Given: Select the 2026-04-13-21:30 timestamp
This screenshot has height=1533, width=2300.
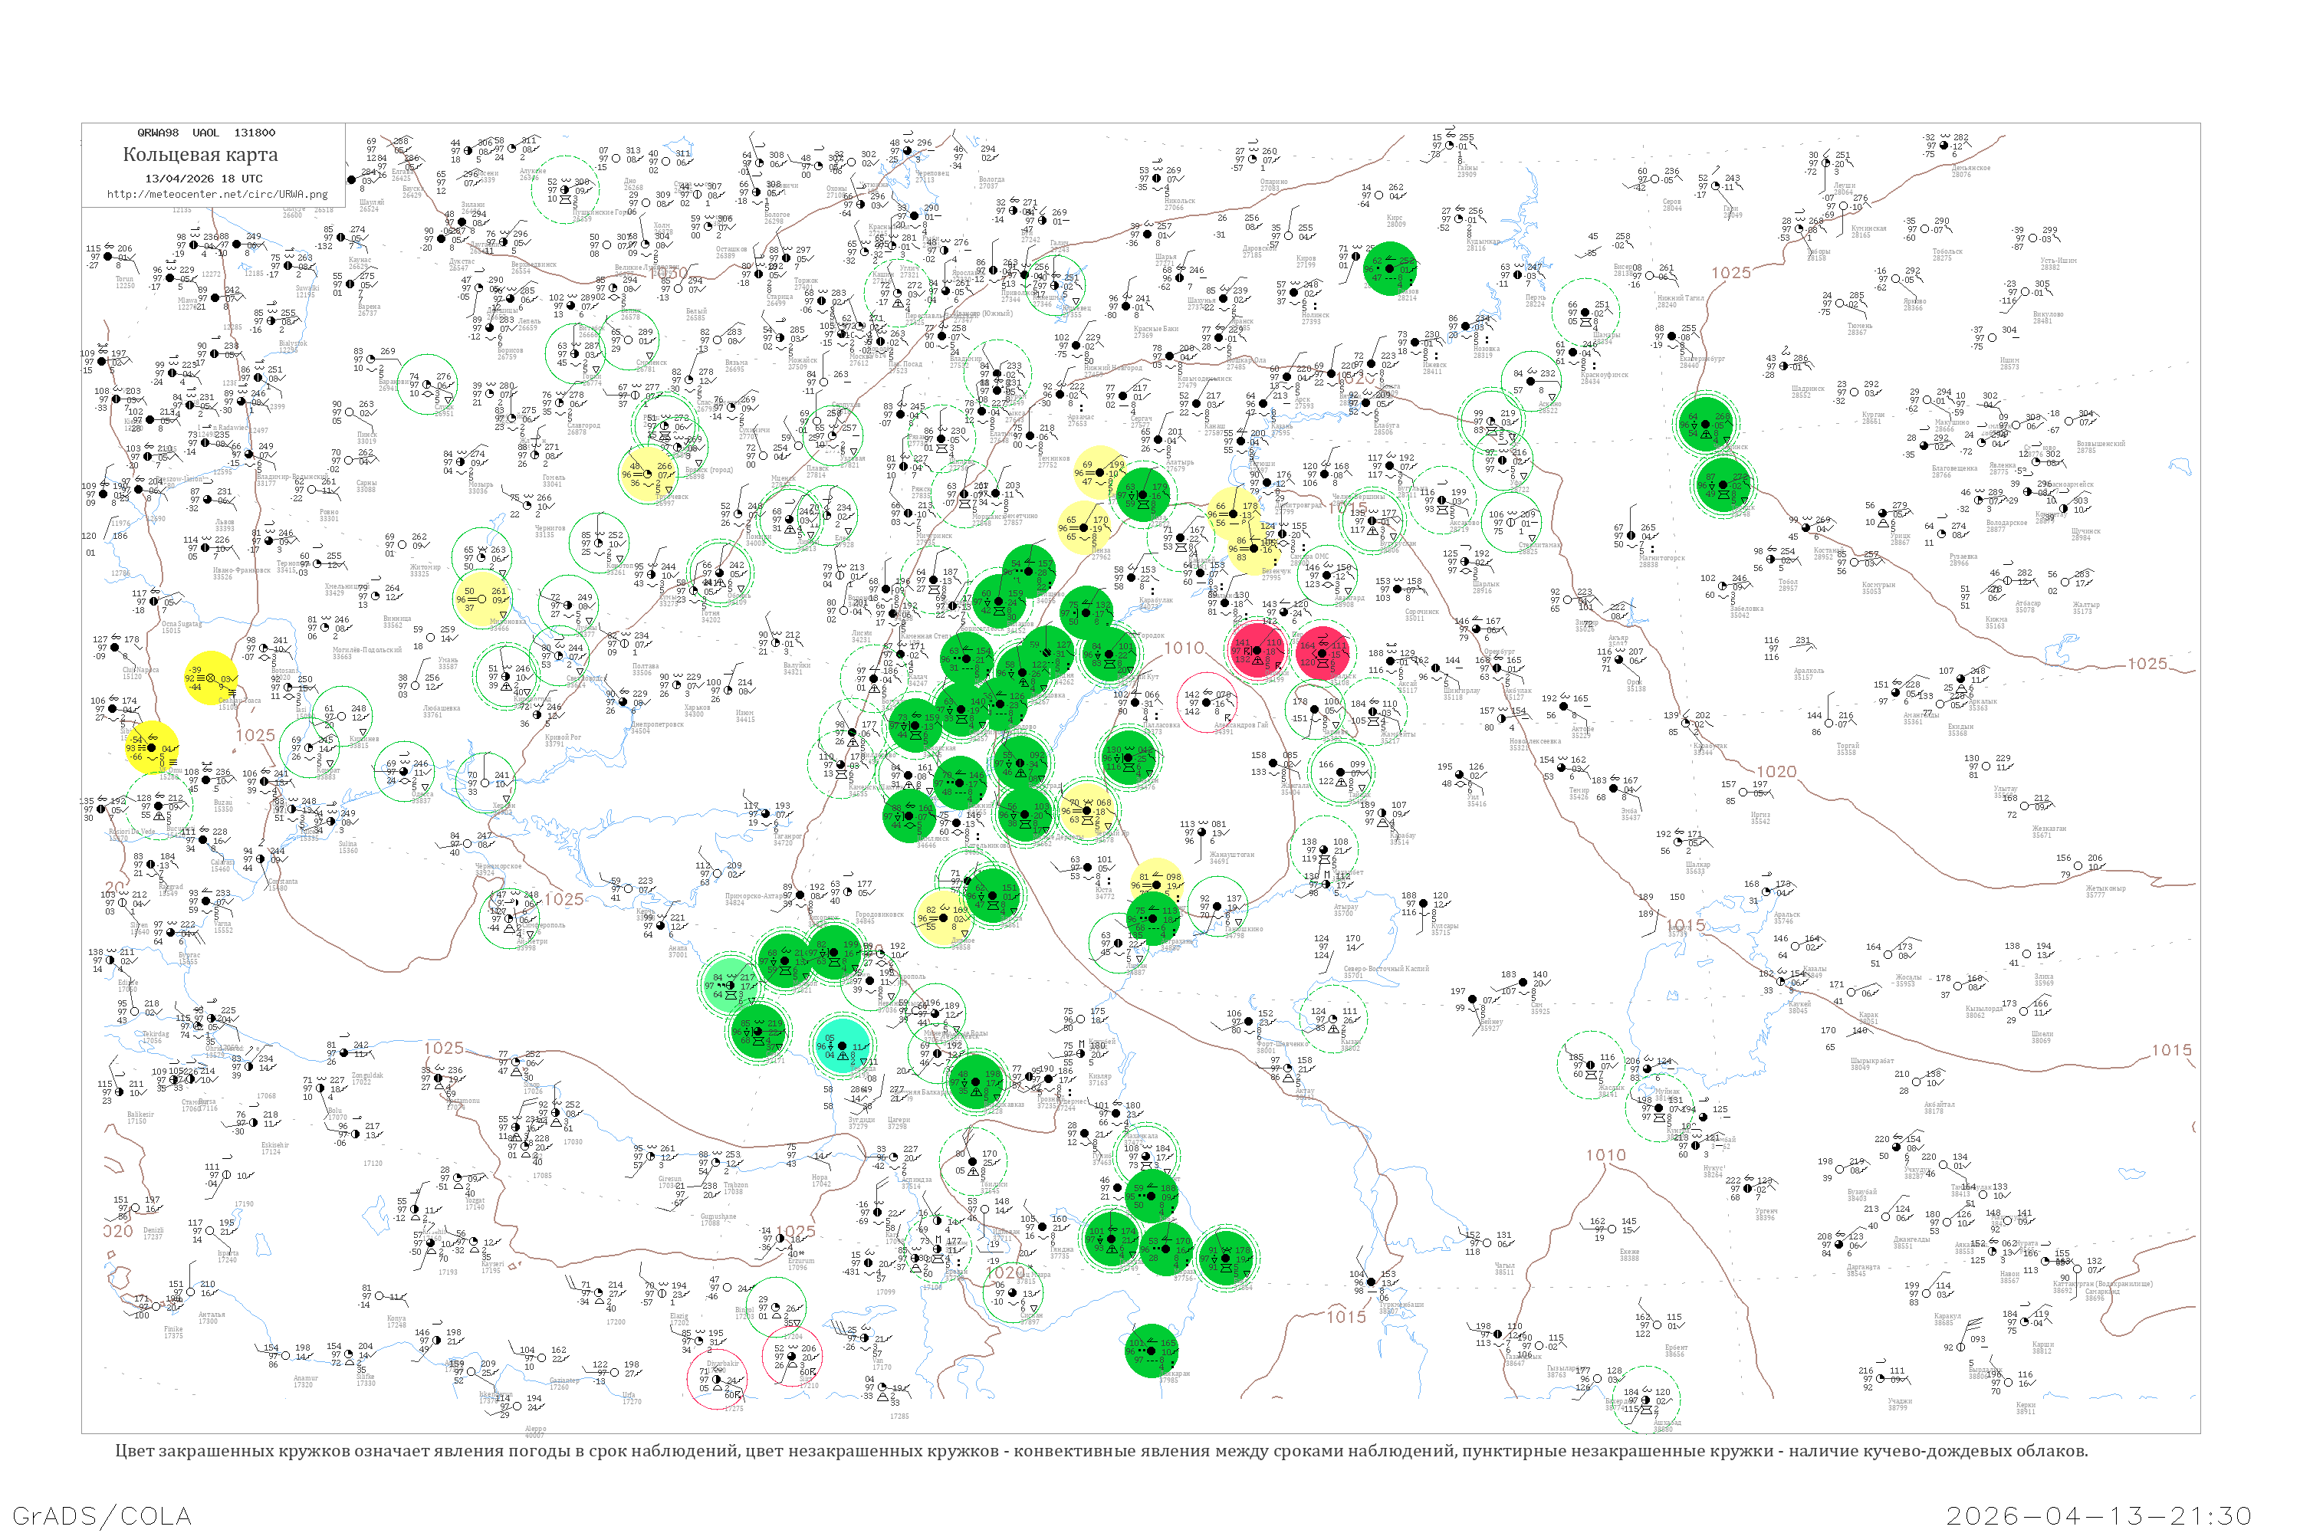Looking at the screenshot, I should click(2098, 1516).
